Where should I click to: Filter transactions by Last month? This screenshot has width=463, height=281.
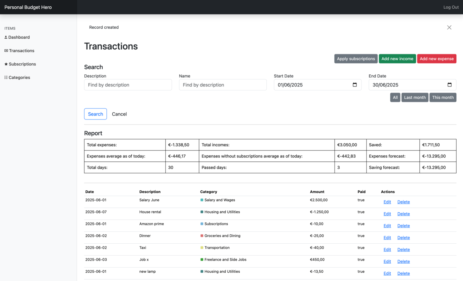(x=414, y=98)
